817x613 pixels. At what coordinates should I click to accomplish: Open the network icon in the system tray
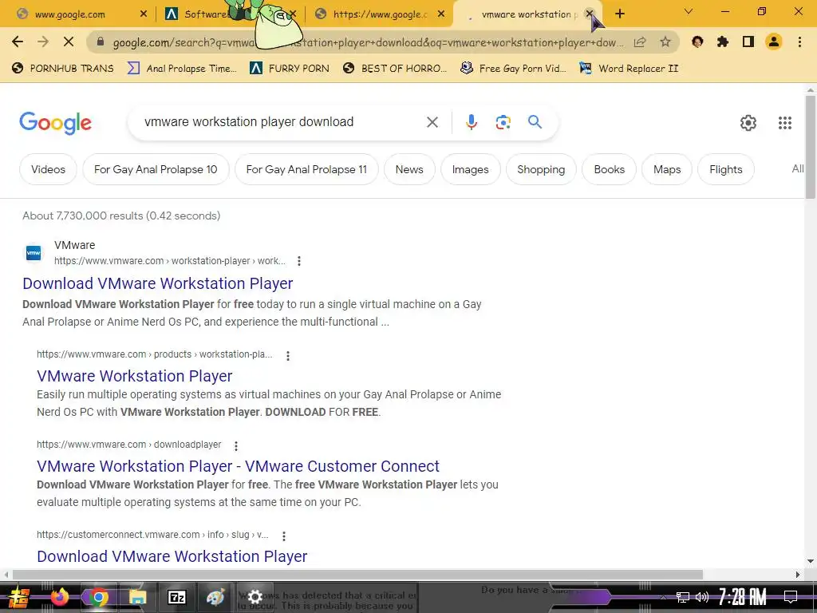point(683,597)
